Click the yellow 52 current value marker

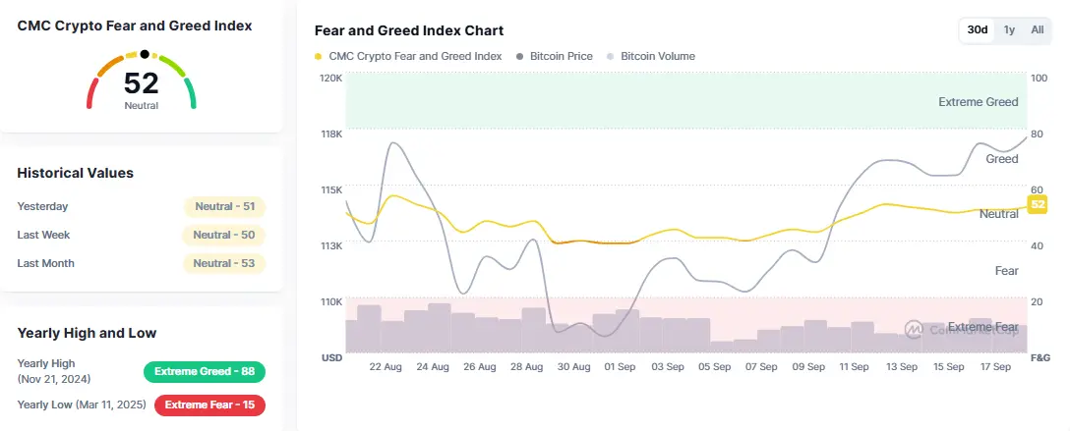click(x=1037, y=204)
